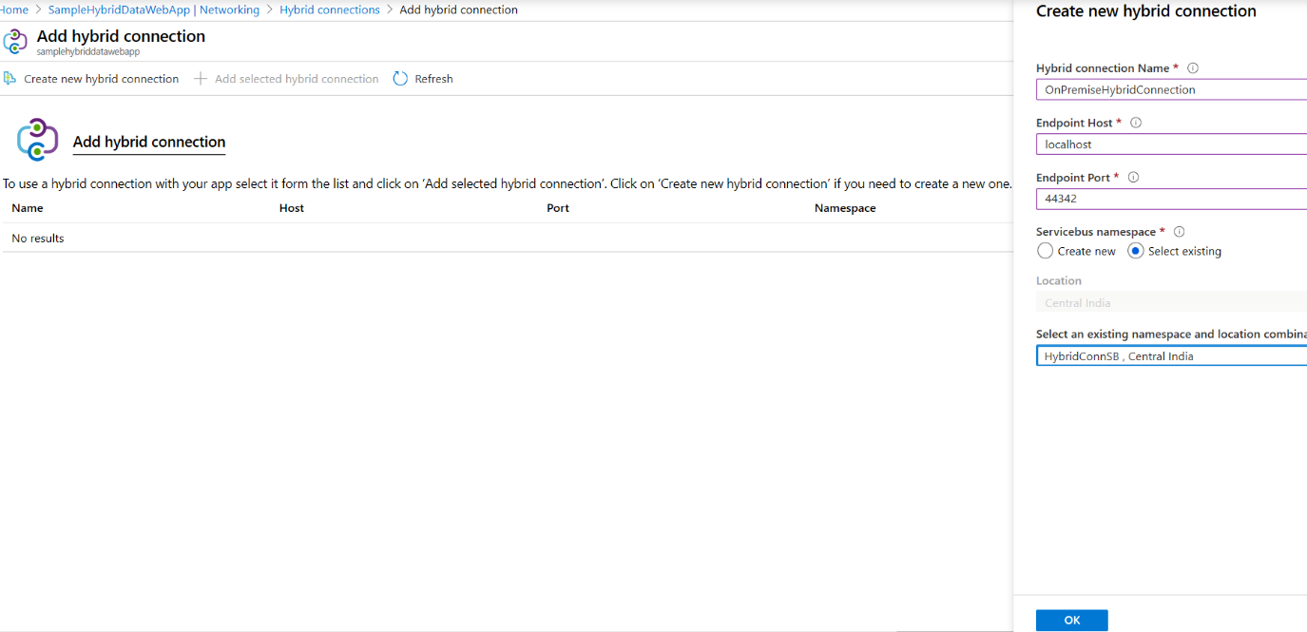Viewport: 1307px width, 632px height.
Task: Edit the Hybrid connection Name field
Action: click(1171, 89)
